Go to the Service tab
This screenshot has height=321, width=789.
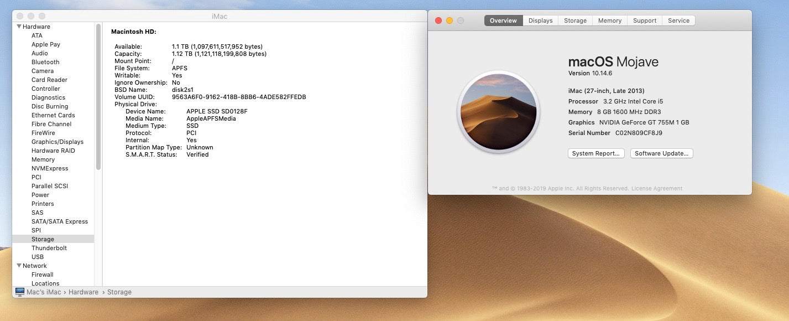[x=678, y=20]
